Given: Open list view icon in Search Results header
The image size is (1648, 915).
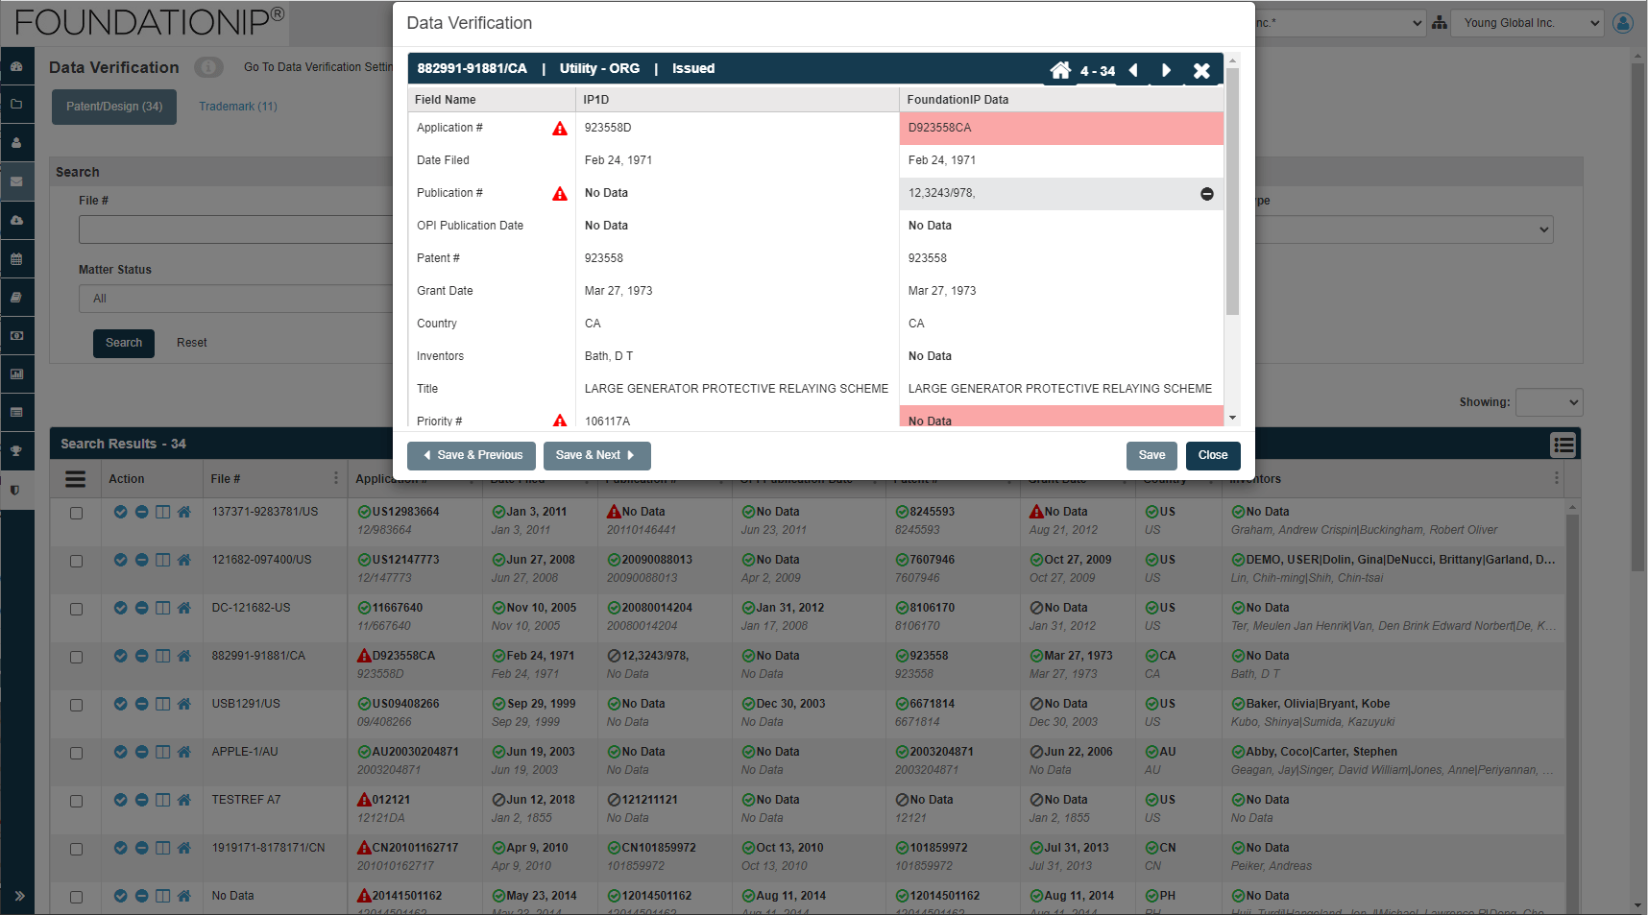Looking at the screenshot, I should point(1563,445).
